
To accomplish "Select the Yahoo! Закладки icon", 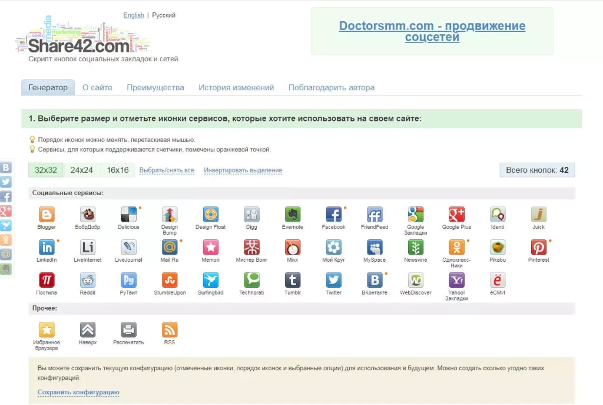I will pyautogui.click(x=456, y=280).
